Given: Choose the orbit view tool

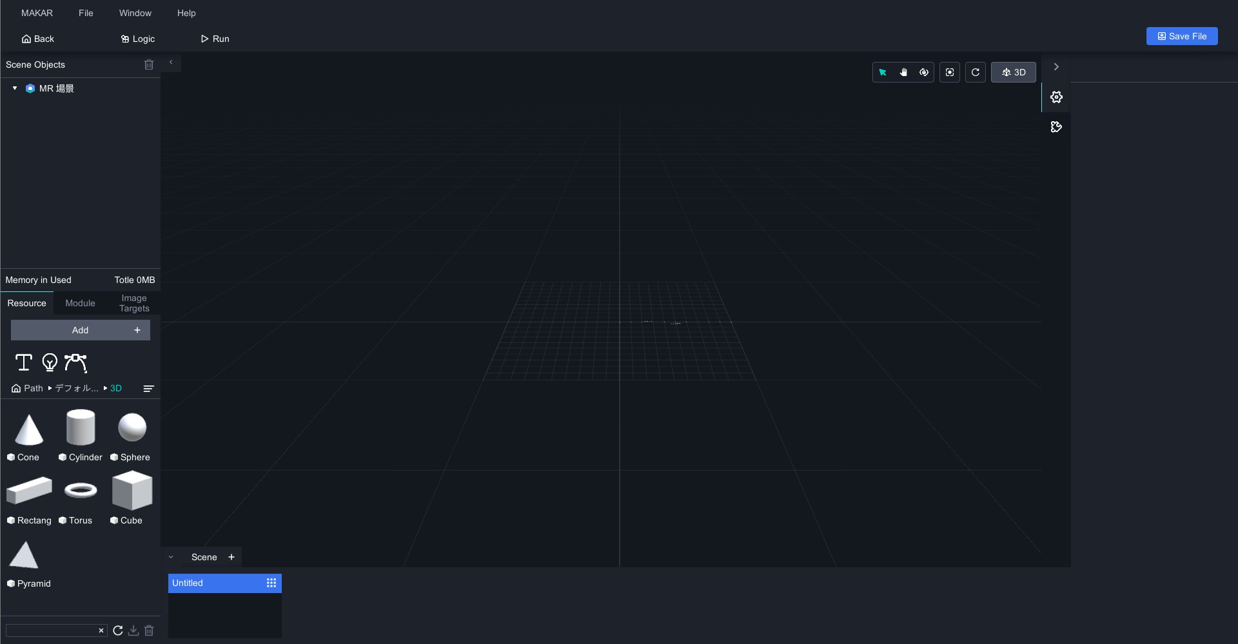Looking at the screenshot, I should pos(924,72).
